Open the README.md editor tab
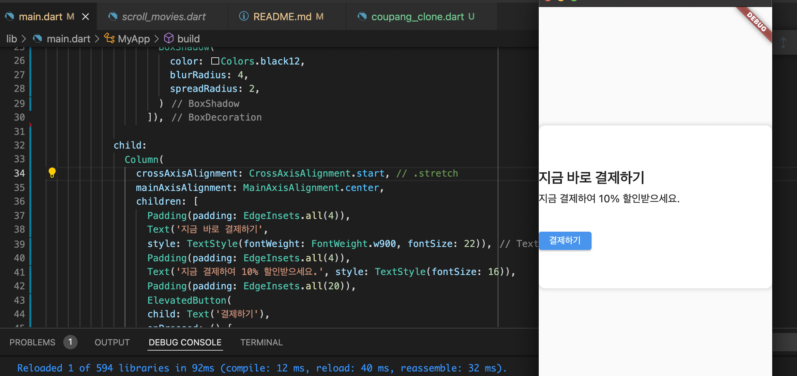This screenshot has height=376, width=797. (x=282, y=17)
